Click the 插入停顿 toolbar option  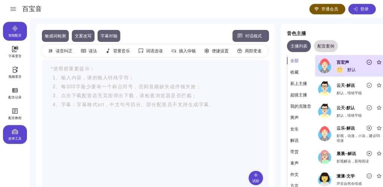(184, 51)
